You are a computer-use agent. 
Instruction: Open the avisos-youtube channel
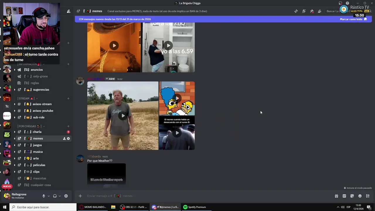coord(43,111)
